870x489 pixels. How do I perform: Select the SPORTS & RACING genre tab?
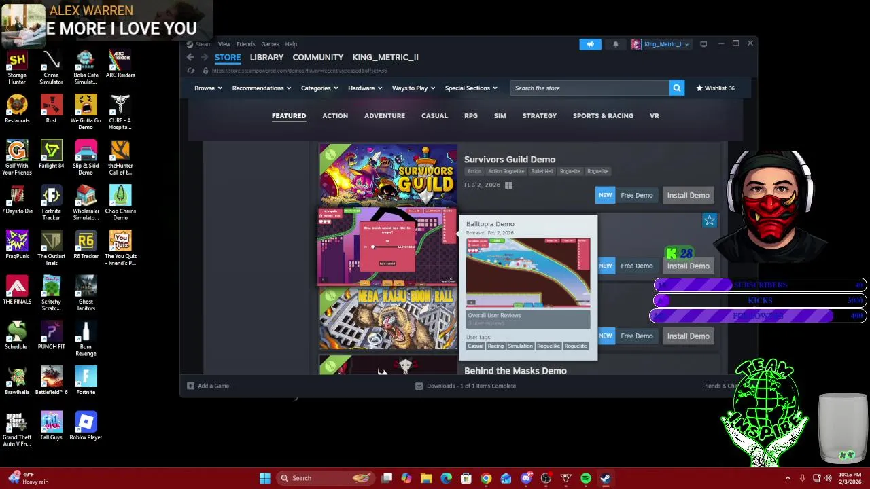click(x=603, y=116)
